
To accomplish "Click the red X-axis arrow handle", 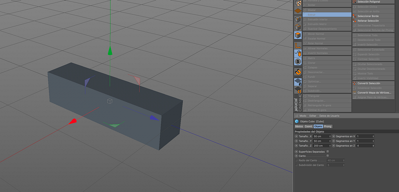I will (73, 121).
